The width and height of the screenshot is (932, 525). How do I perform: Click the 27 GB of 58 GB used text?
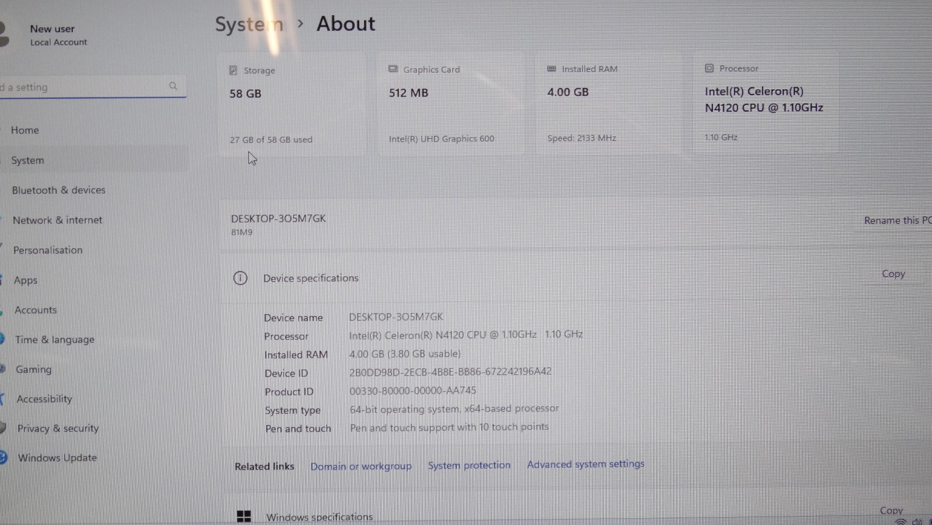coord(271,140)
